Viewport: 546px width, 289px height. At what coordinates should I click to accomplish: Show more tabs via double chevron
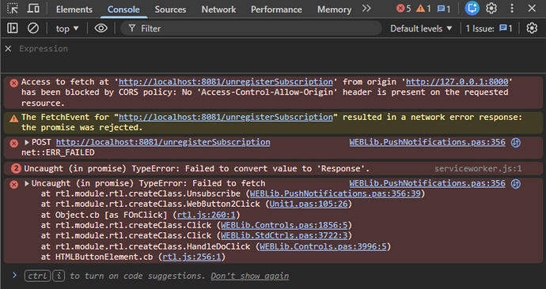point(366,9)
